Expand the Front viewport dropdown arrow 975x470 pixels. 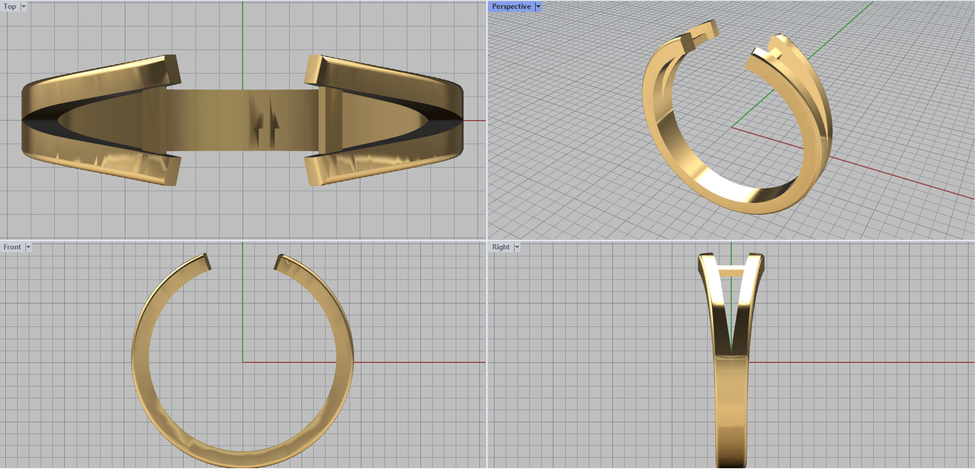coord(28,247)
